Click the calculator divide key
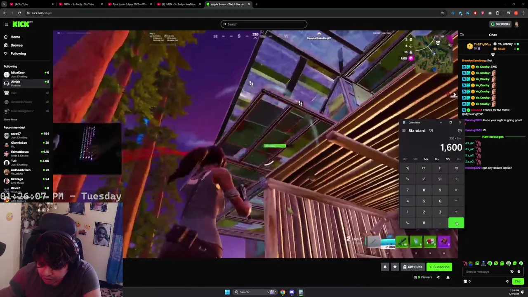Screen dimensions: 528x297 pyautogui.click(x=456, y=179)
